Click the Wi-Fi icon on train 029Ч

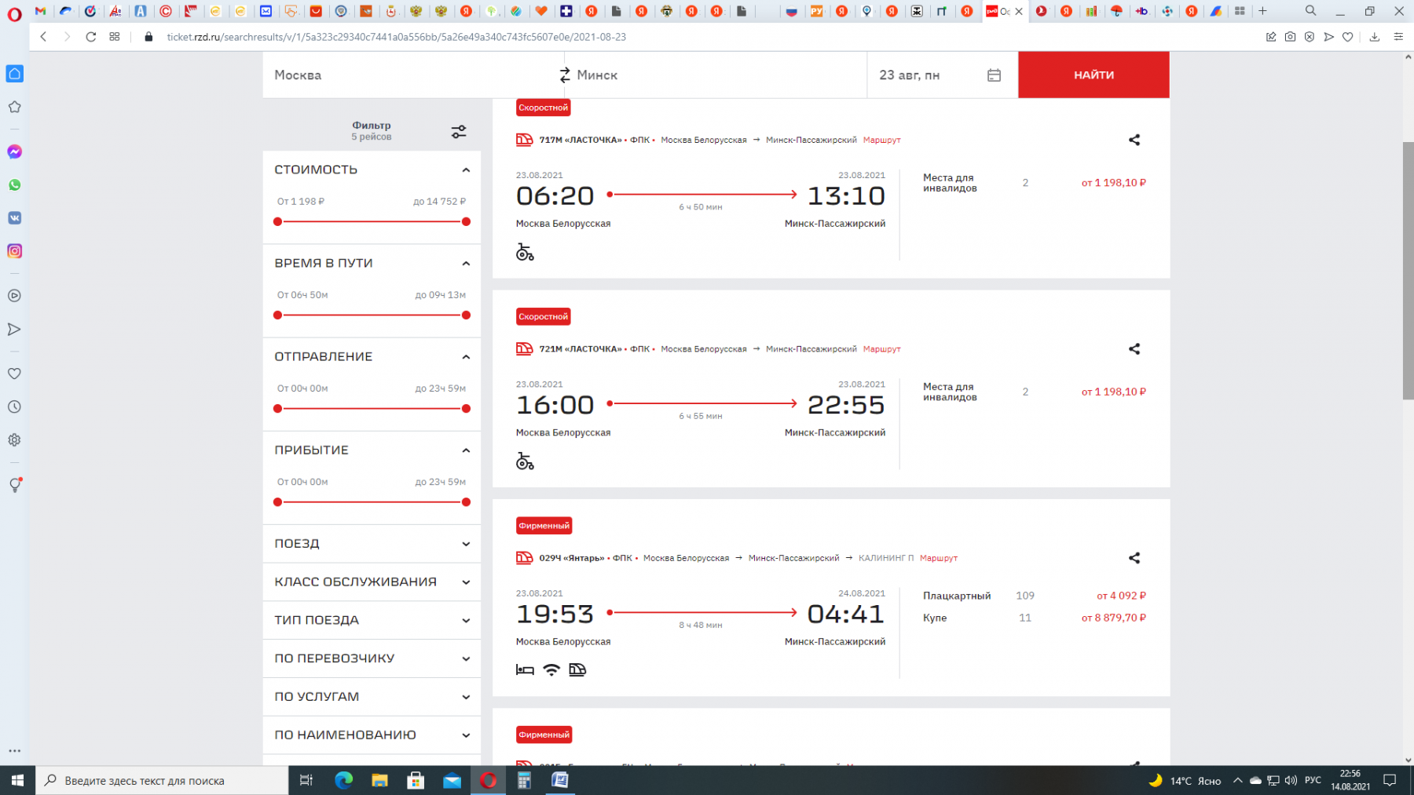click(551, 669)
